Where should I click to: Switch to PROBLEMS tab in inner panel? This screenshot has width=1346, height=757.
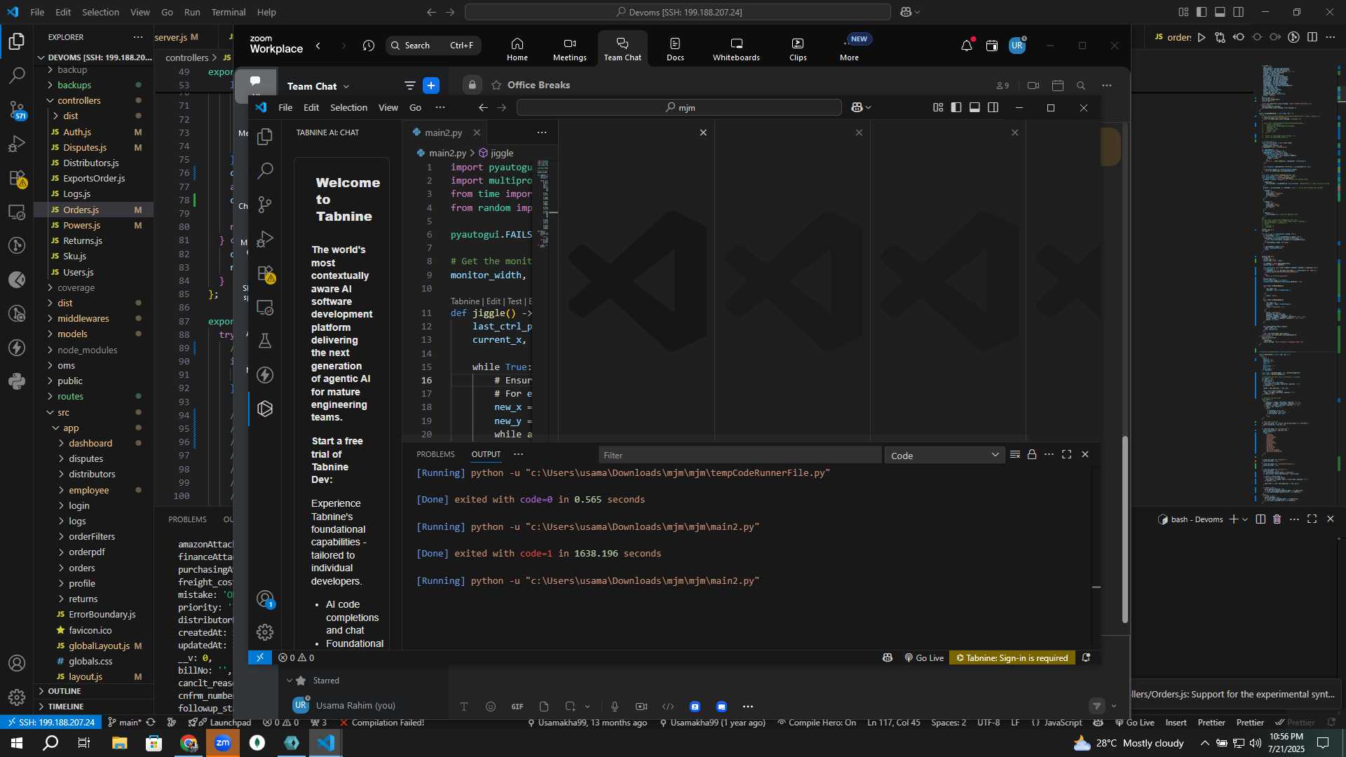click(435, 454)
